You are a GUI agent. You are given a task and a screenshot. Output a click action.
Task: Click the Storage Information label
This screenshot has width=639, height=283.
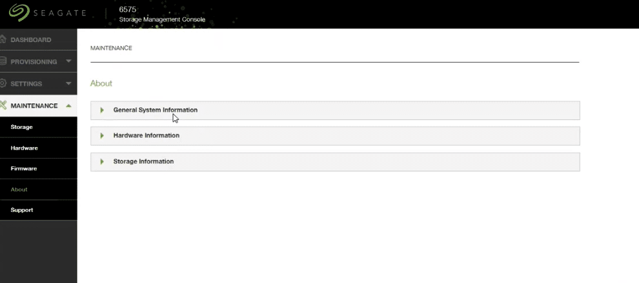(143, 161)
